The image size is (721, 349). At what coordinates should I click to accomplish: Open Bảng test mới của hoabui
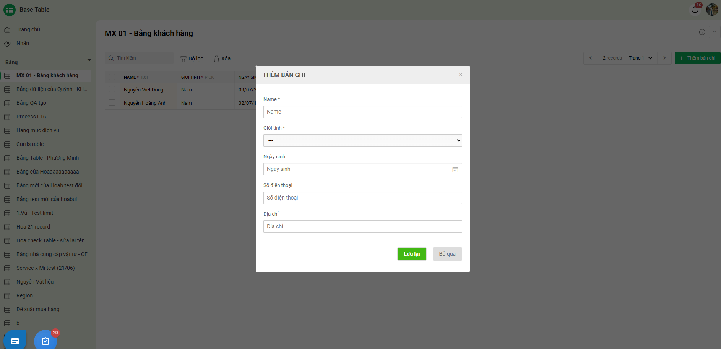click(47, 199)
